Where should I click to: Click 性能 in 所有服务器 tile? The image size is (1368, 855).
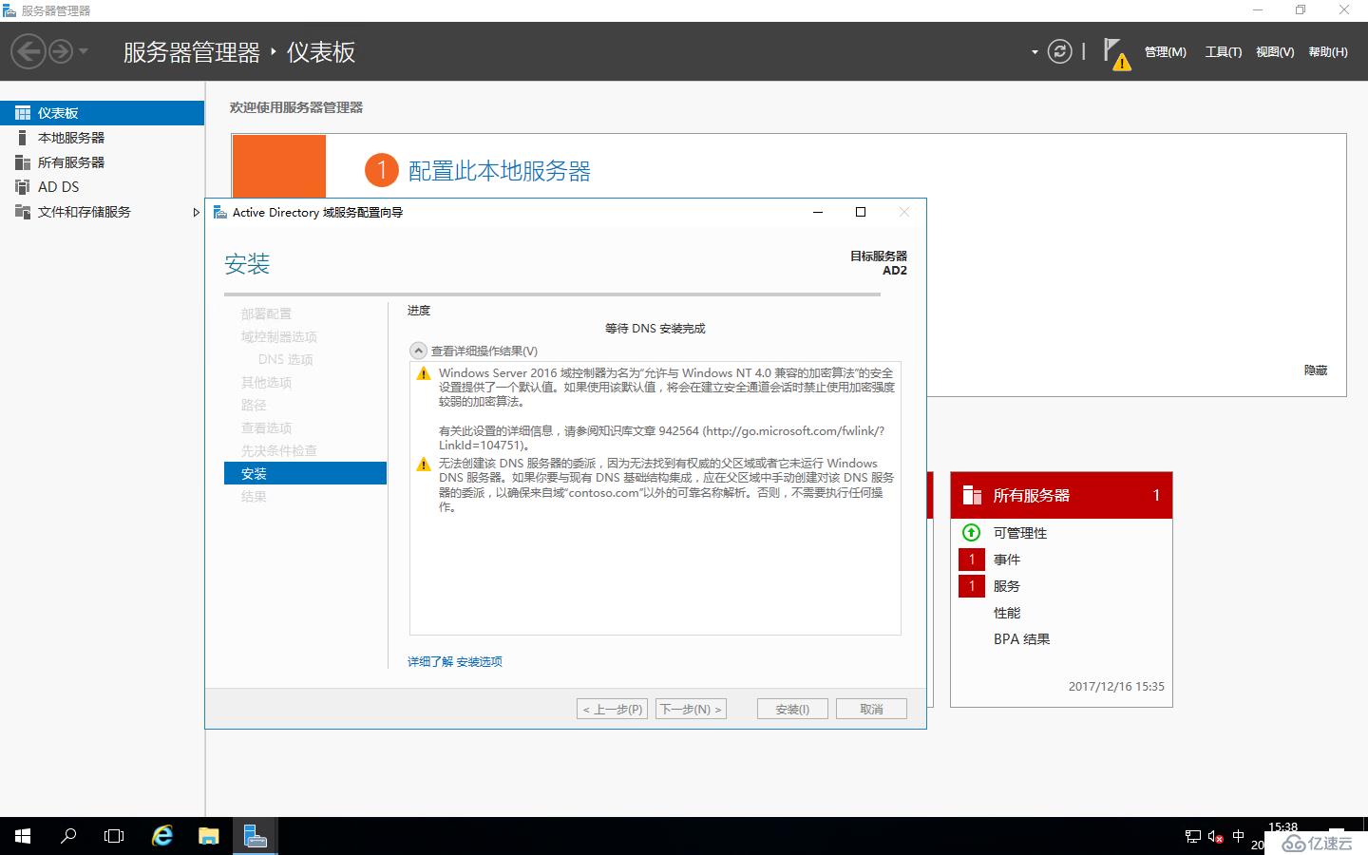[x=1007, y=613]
